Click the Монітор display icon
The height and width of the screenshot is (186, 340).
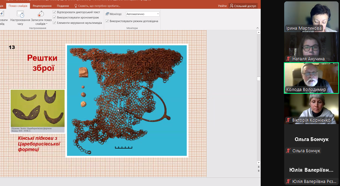point(107,14)
